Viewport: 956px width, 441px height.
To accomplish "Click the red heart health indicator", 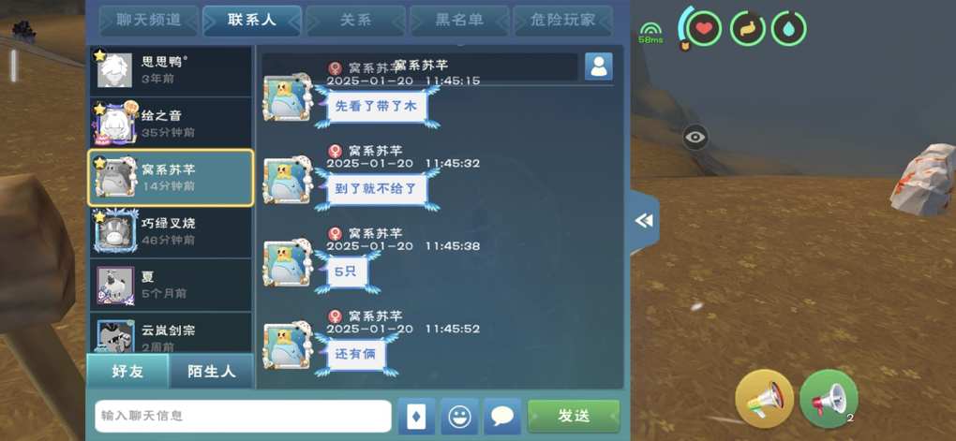I will point(704,28).
